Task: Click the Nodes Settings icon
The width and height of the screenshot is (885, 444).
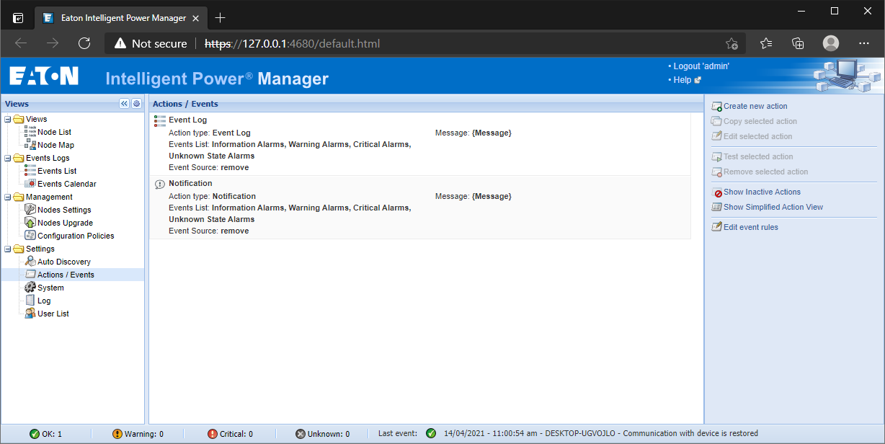Action: pyautogui.click(x=30, y=210)
